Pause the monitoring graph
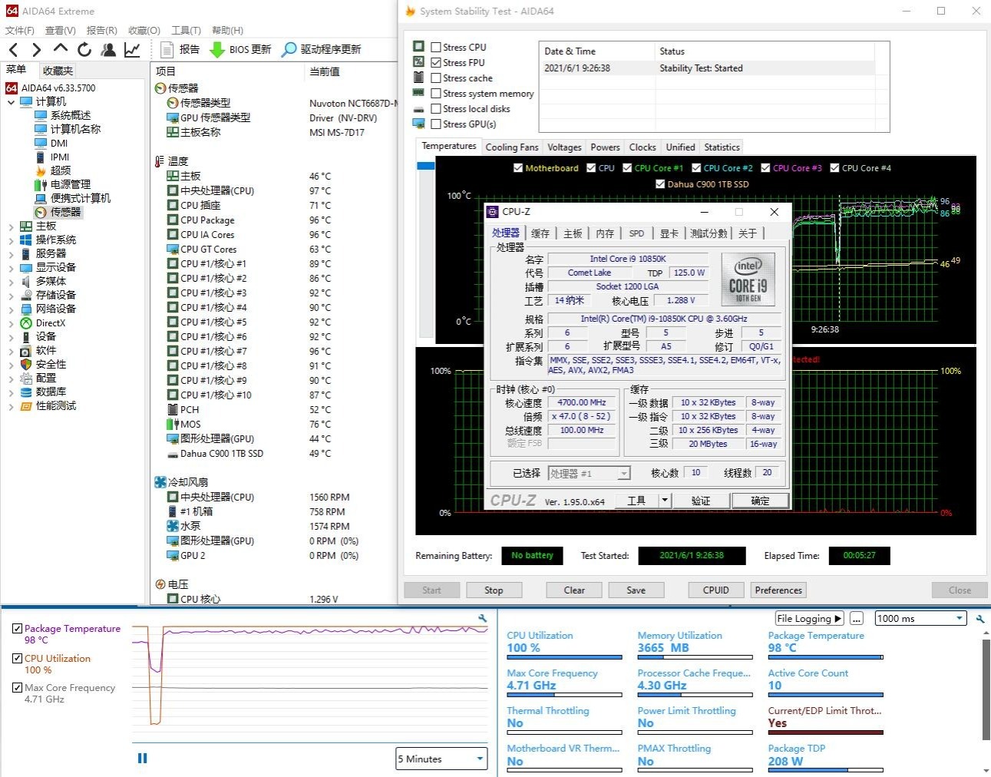Viewport: 991px width, 777px height. coord(142,758)
